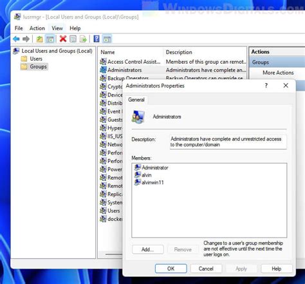Click the Network Configuration group icon in list

pyautogui.click(x=103, y=144)
